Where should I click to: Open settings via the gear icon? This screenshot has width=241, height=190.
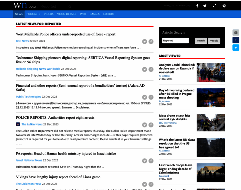point(224,6)
